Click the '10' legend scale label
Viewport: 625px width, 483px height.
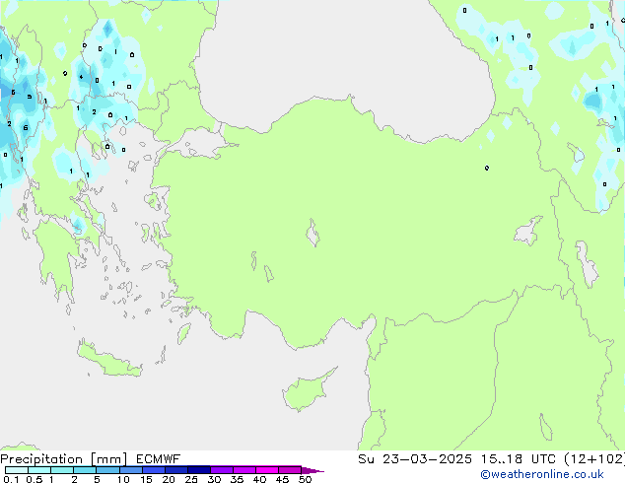tap(123, 479)
